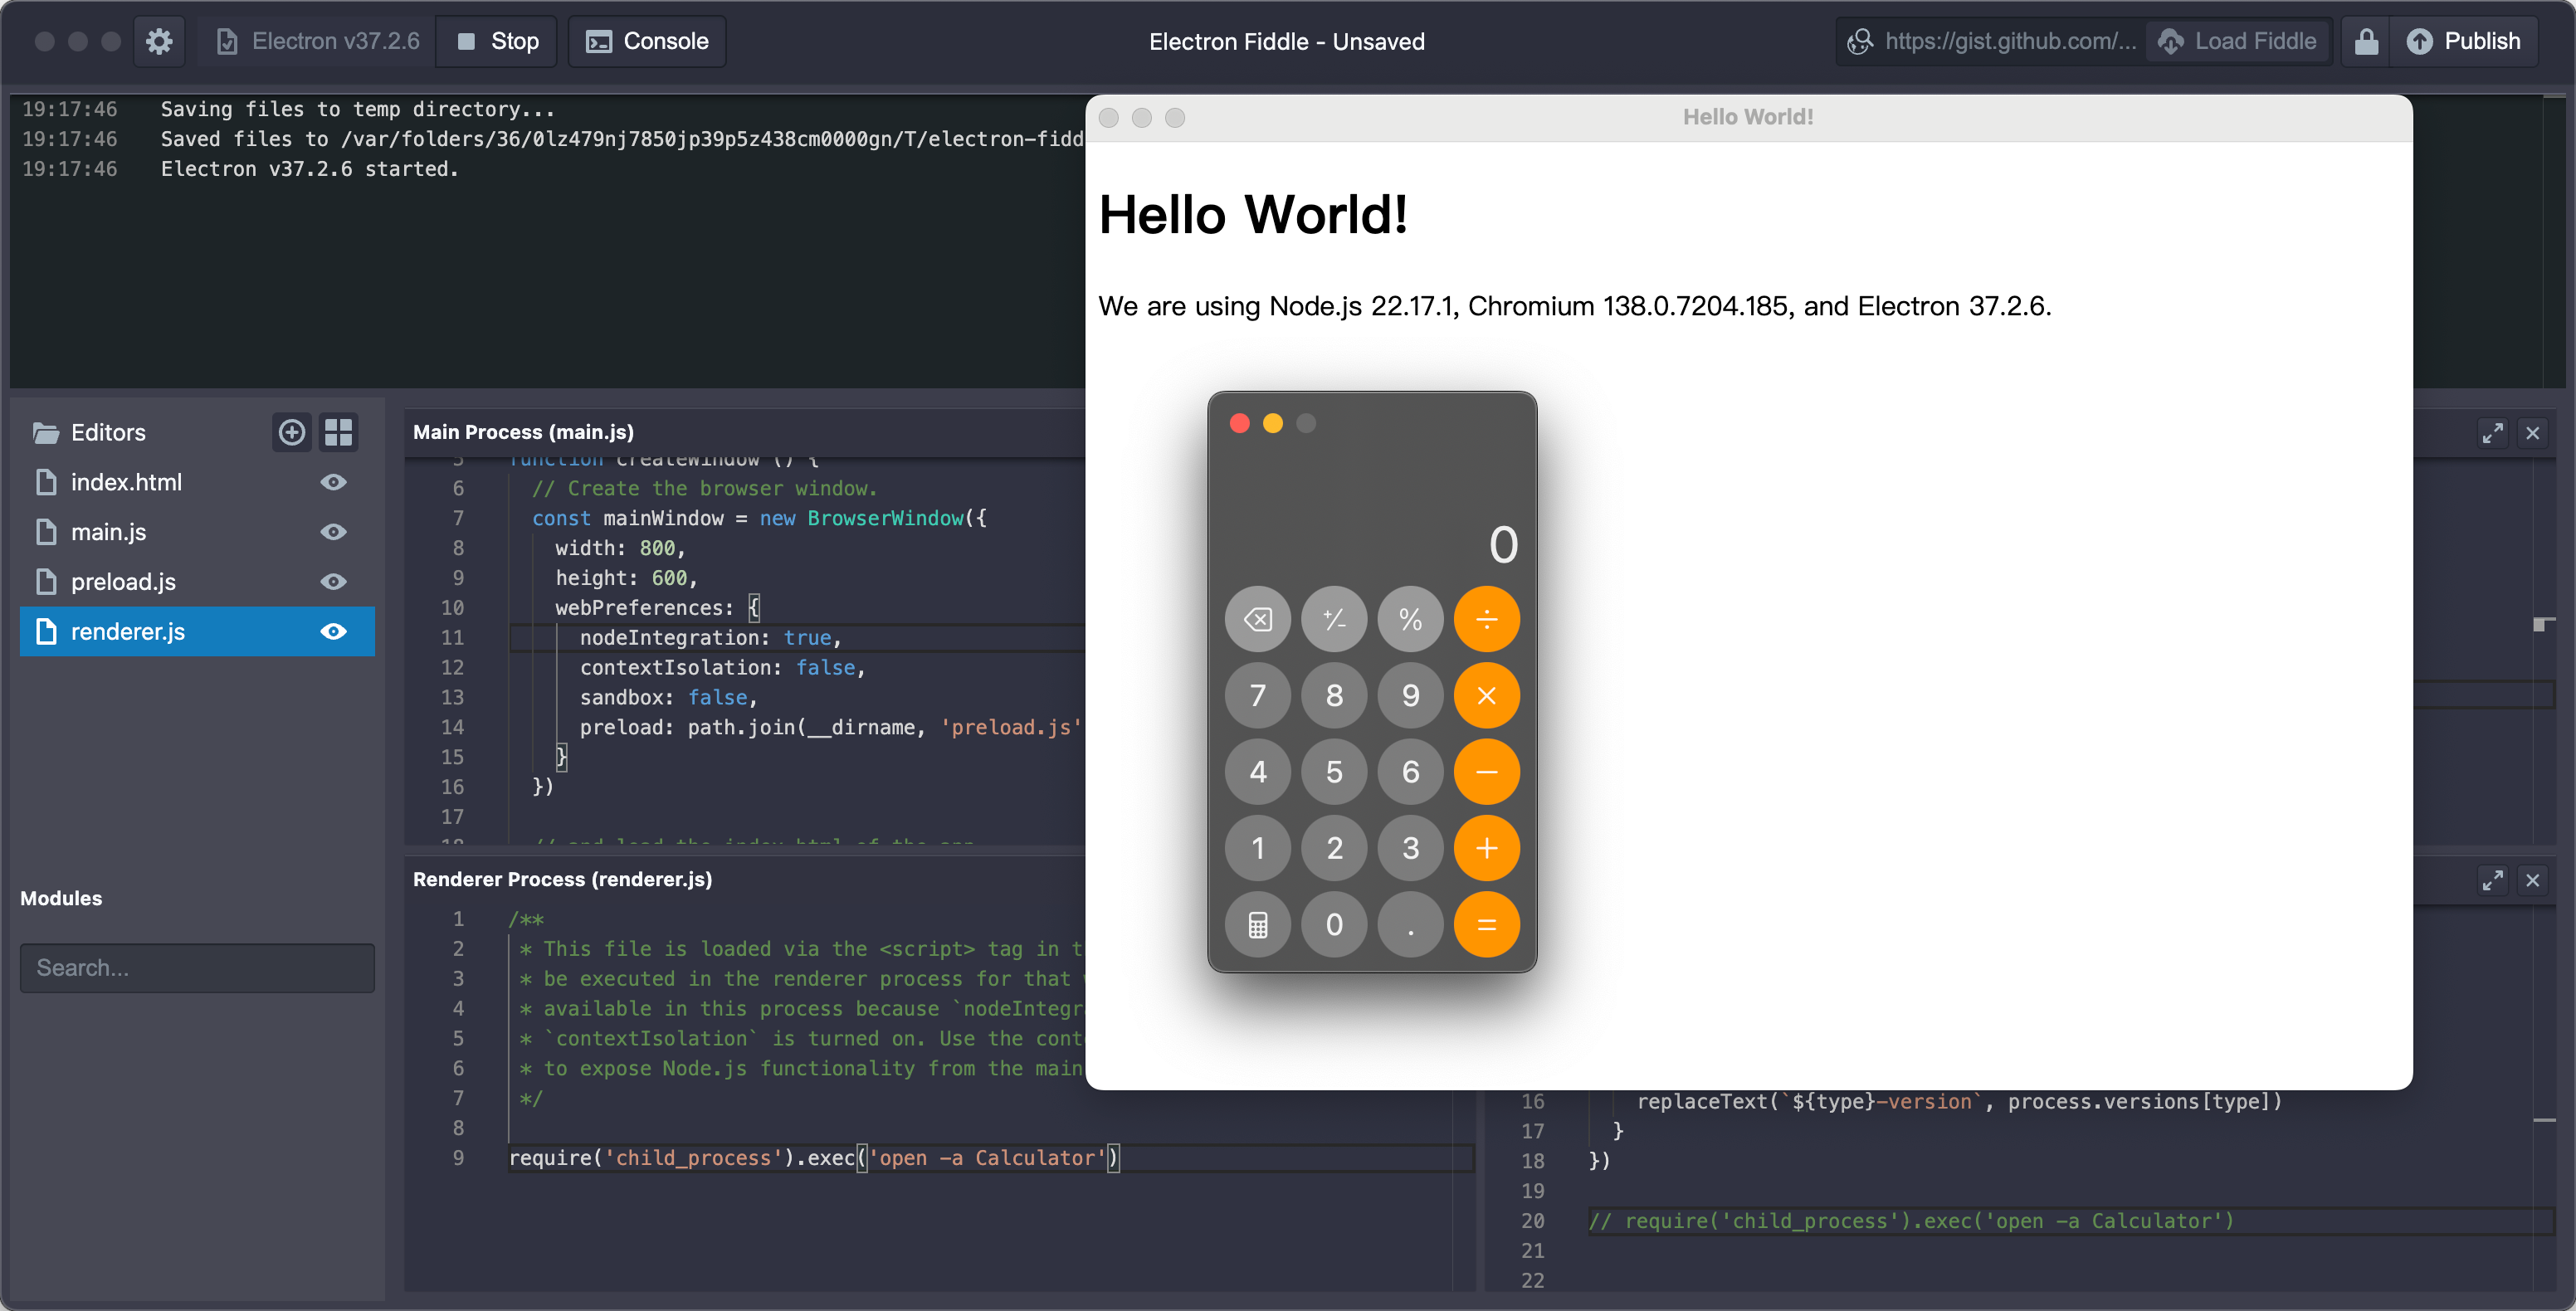Click Calculator digit 2 key
This screenshot has width=2576, height=1311.
click(1334, 848)
